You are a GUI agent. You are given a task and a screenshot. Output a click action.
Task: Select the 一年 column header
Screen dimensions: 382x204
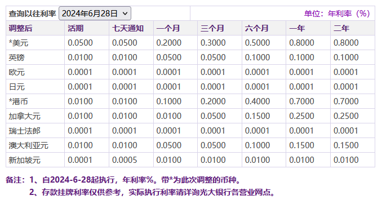point(297,28)
